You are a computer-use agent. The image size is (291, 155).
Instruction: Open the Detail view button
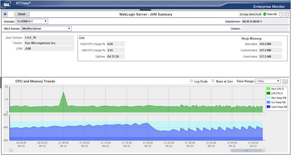22,14
